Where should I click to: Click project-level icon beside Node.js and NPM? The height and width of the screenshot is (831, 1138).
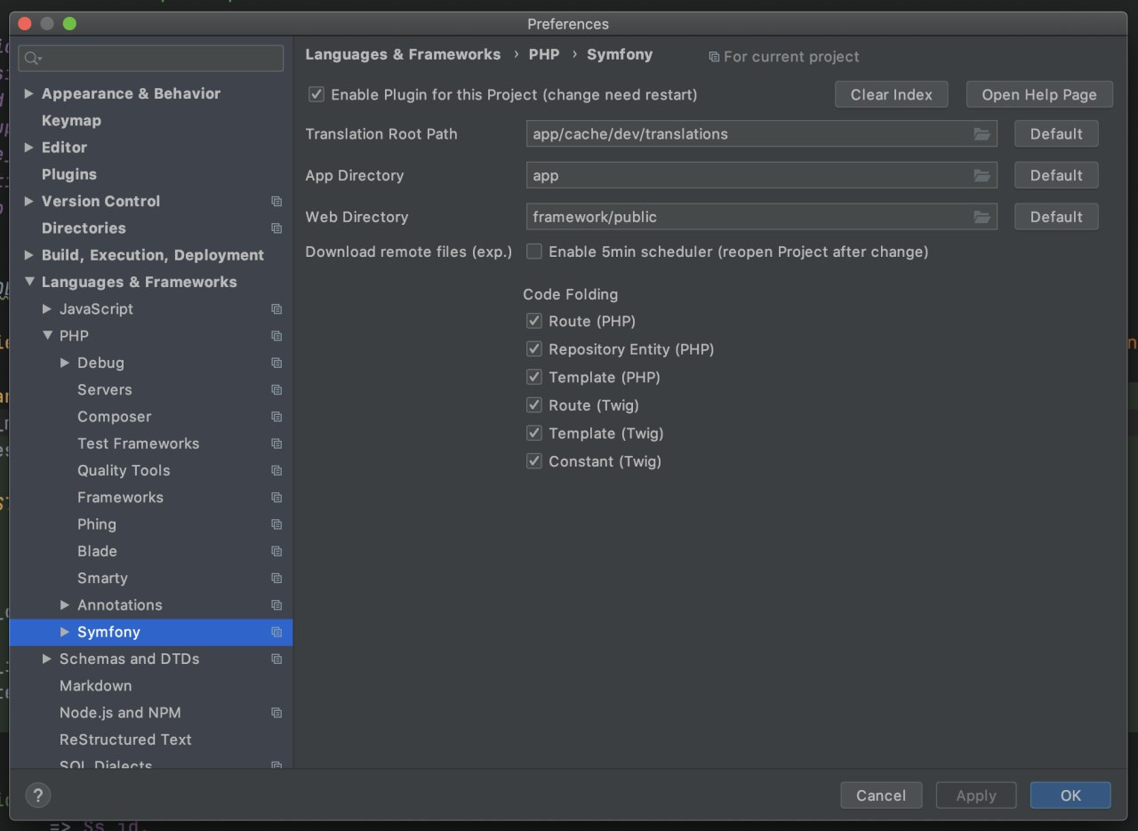tap(276, 713)
